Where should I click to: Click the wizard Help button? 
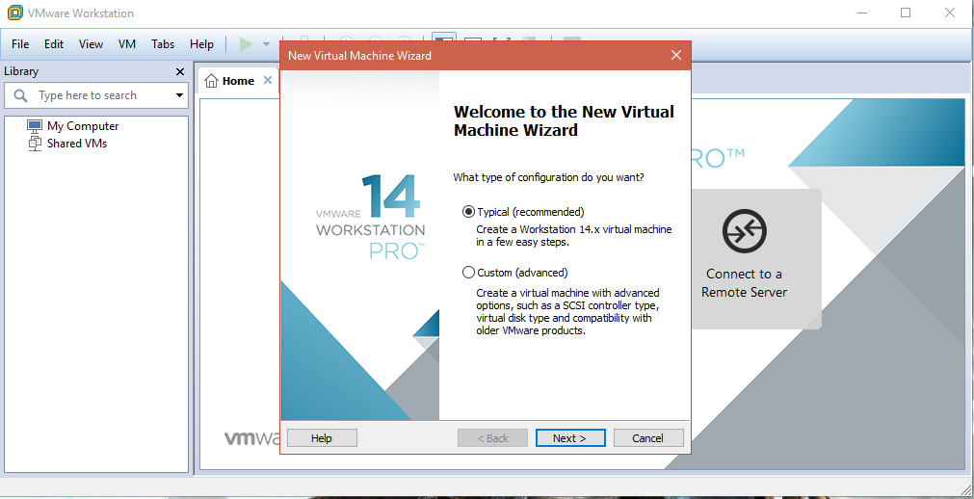pos(322,438)
